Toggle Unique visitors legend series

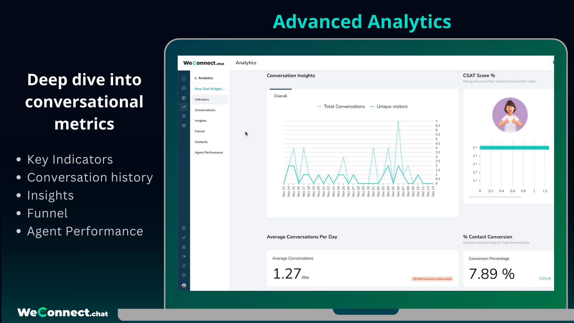click(392, 106)
